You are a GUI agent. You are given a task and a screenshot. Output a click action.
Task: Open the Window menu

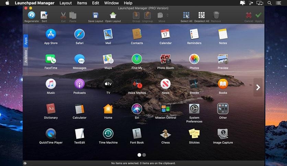tap(112, 3)
